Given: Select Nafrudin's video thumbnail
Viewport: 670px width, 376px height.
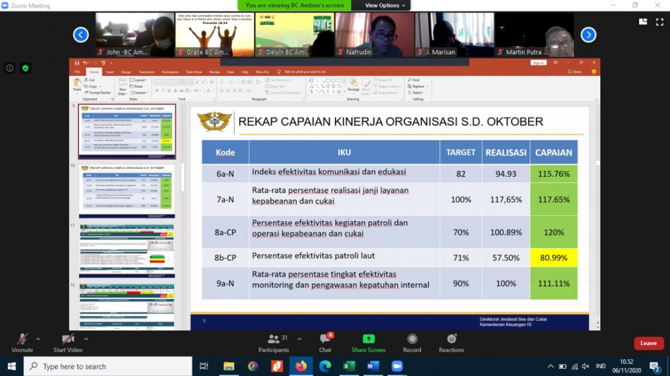Looking at the screenshot, I should click(x=374, y=34).
